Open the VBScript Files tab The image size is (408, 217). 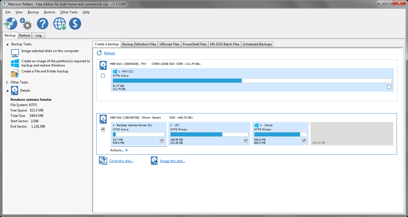[169, 44]
